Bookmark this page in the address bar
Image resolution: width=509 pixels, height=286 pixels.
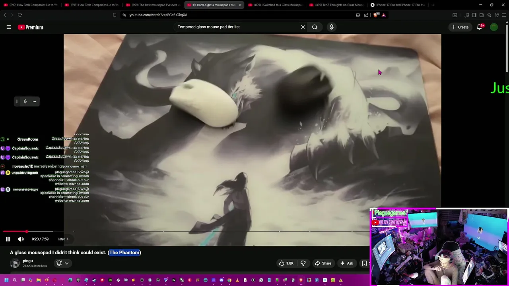coord(115,15)
